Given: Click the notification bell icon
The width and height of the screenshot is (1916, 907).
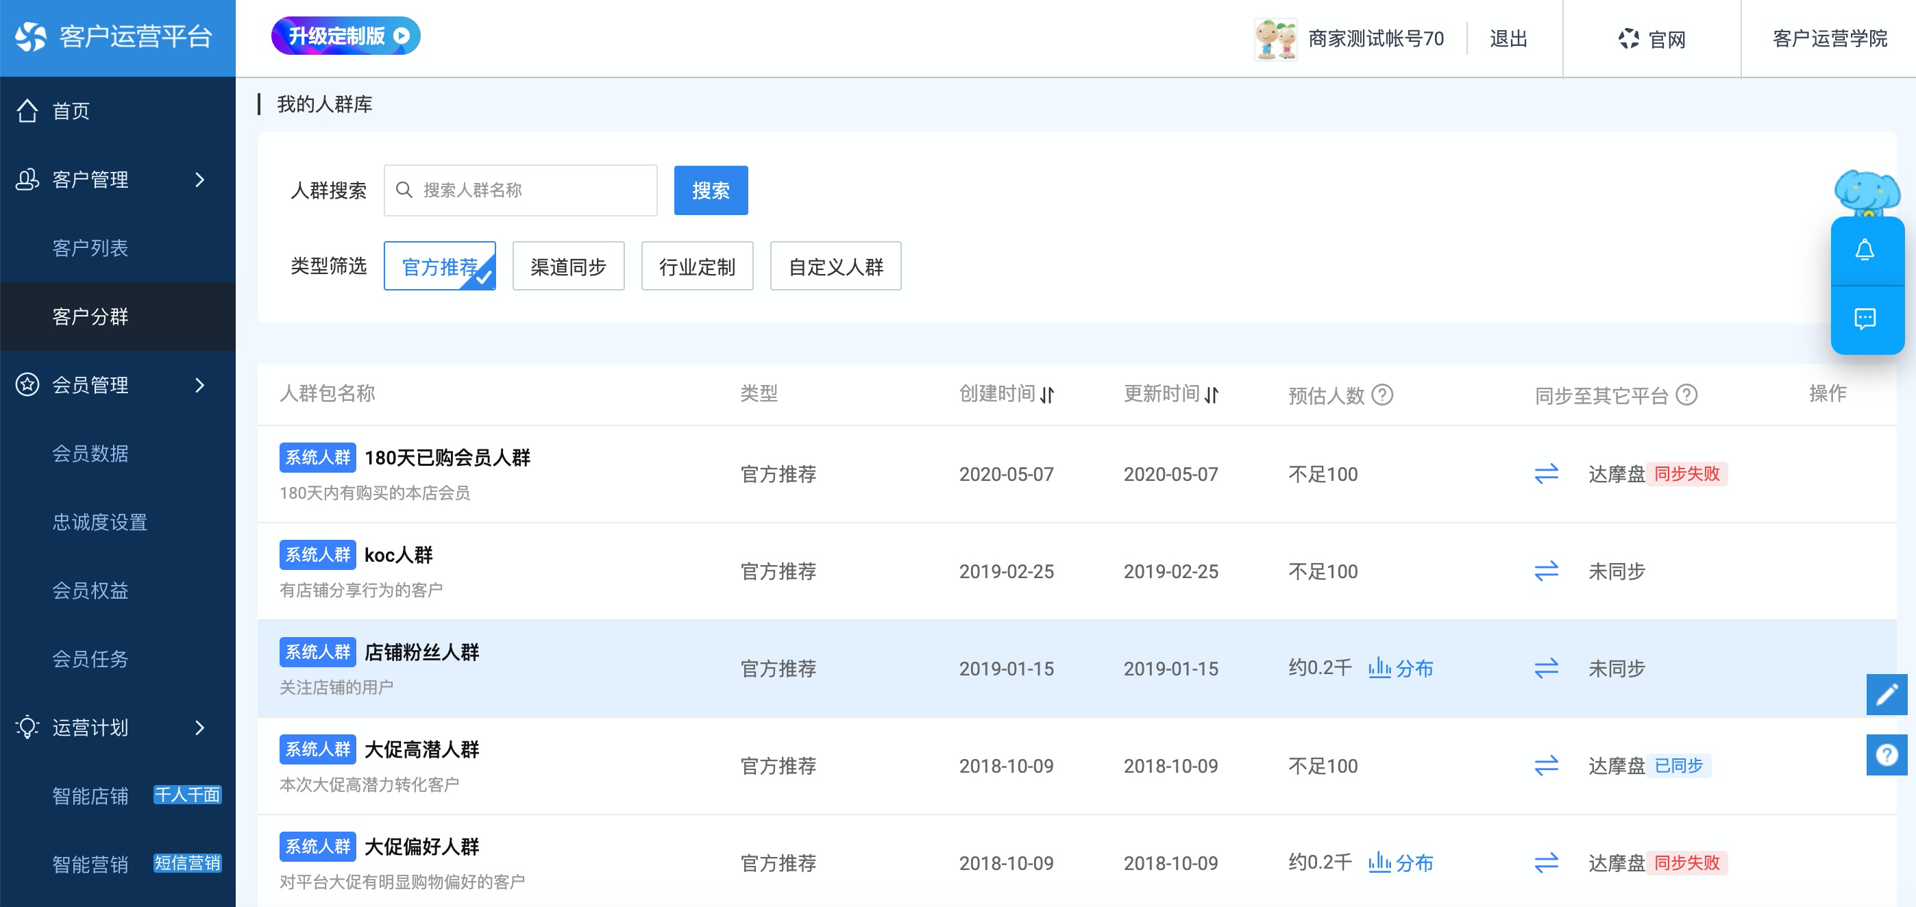Looking at the screenshot, I should click(x=1864, y=251).
